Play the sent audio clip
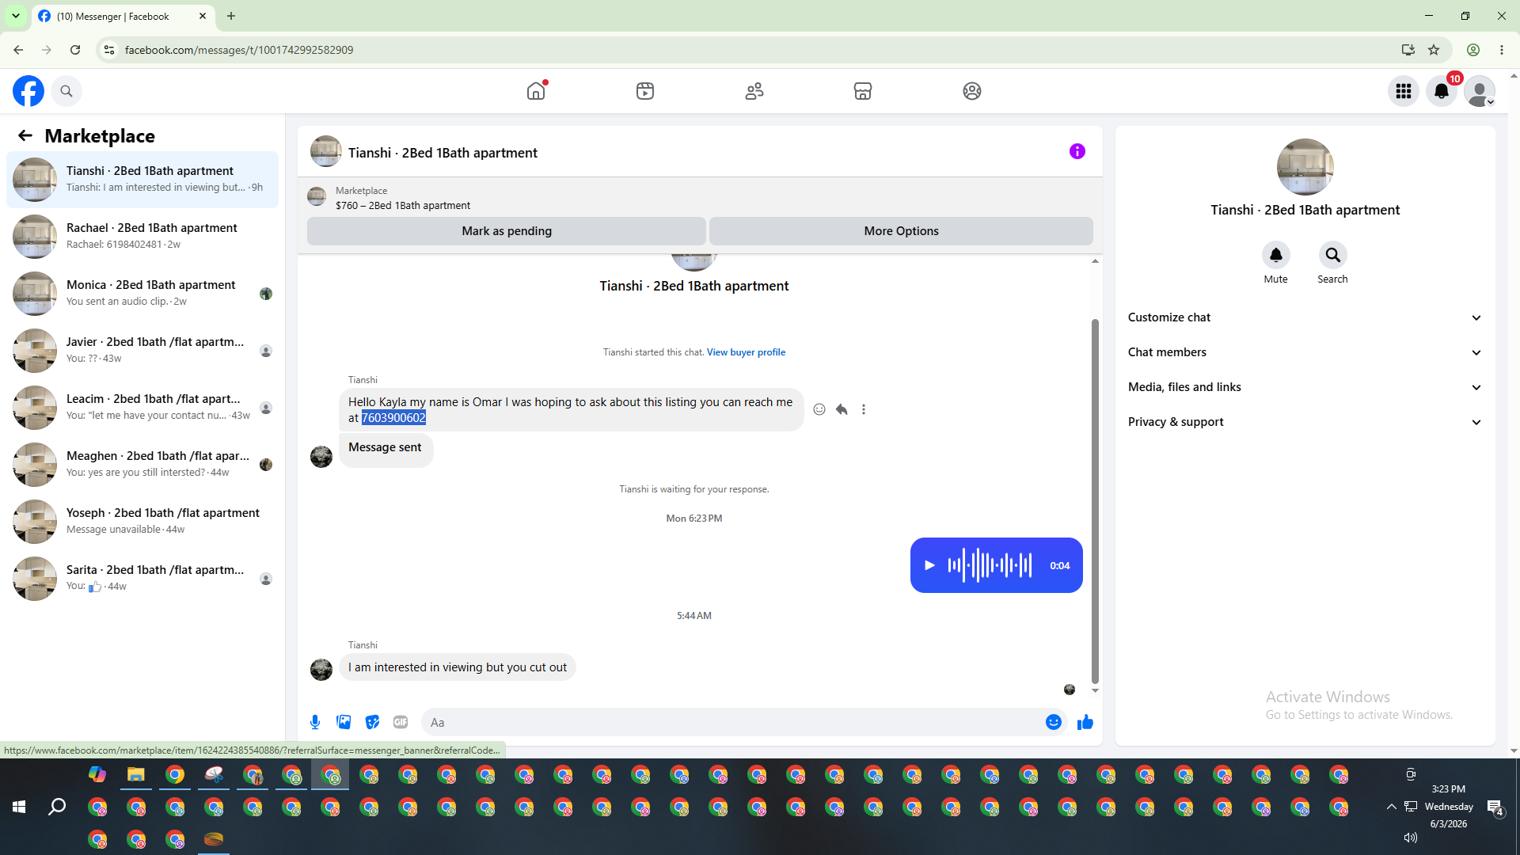Image resolution: width=1520 pixels, height=855 pixels. [x=930, y=565]
